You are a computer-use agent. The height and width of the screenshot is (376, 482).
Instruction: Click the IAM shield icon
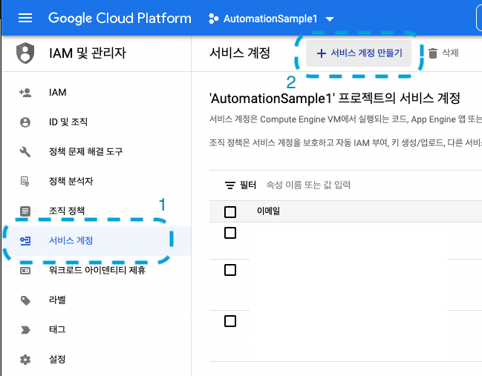tap(25, 53)
